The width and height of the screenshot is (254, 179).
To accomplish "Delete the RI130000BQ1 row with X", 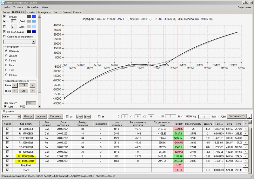I will [245, 138].
